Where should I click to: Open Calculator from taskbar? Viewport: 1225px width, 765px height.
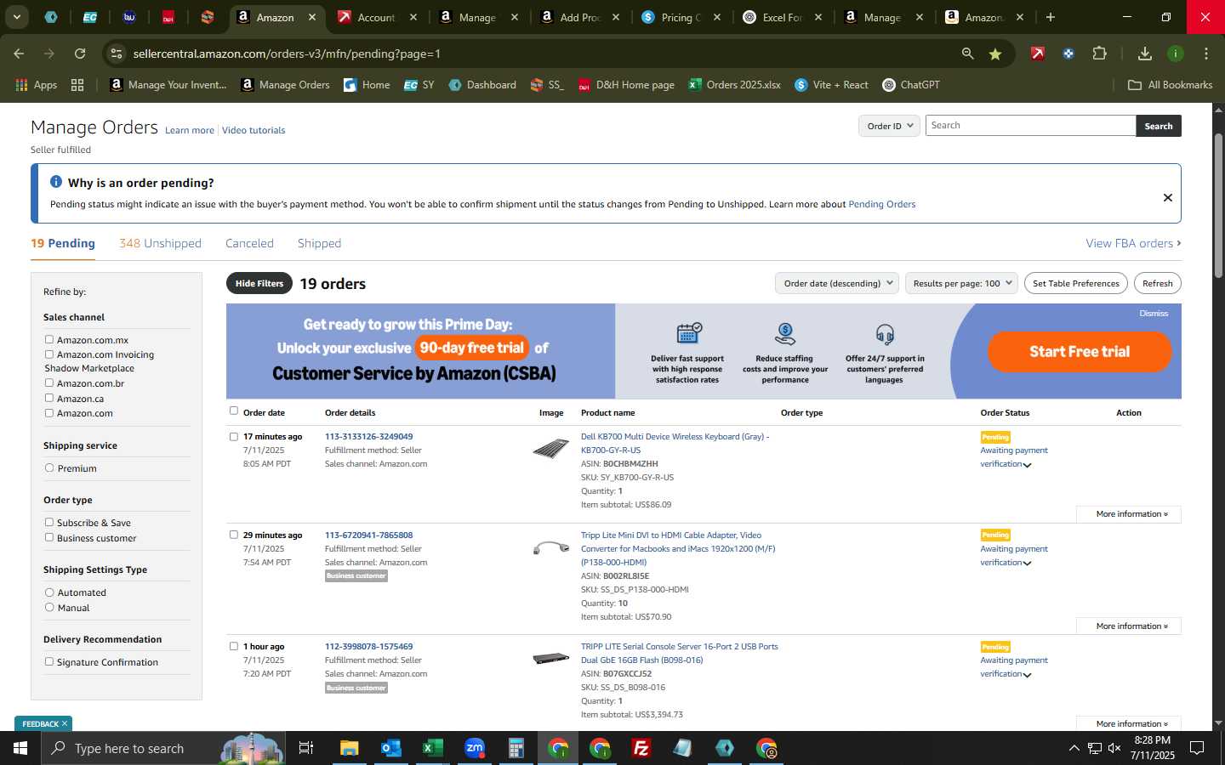coord(516,748)
